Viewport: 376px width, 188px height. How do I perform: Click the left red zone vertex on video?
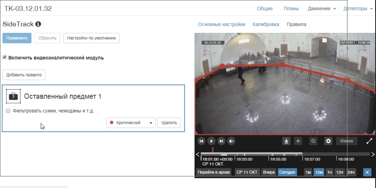(222, 66)
